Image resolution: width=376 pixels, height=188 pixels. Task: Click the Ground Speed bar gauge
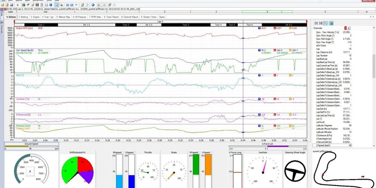click(x=32, y=146)
